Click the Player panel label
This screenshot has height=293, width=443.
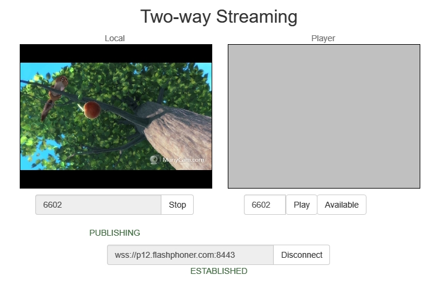pyautogui.click(x=323, y=38)
